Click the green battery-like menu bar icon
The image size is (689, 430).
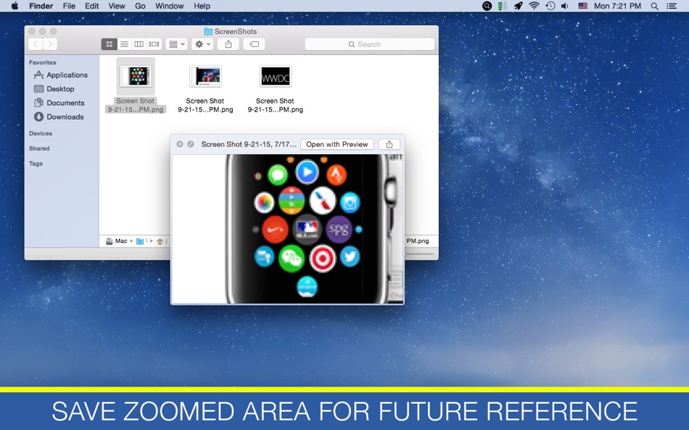(503, 6)
